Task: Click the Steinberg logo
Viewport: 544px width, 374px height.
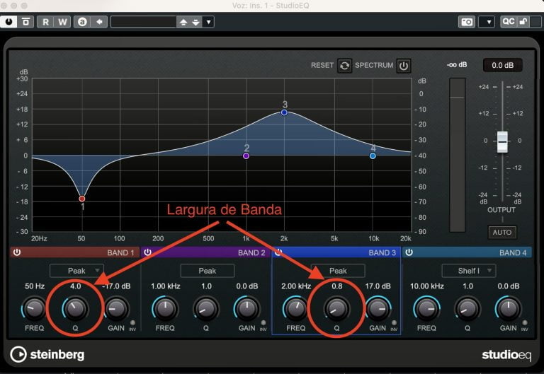Action: (47, 354)
